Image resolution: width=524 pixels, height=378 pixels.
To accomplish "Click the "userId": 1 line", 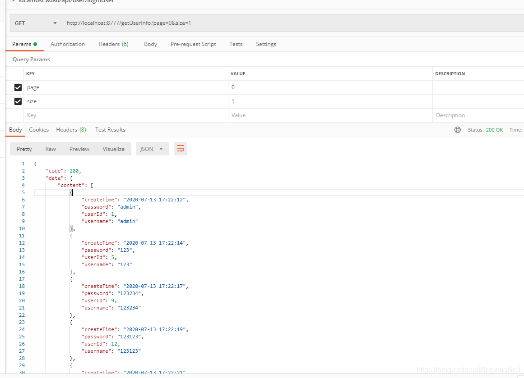I will tap(99, 214).
